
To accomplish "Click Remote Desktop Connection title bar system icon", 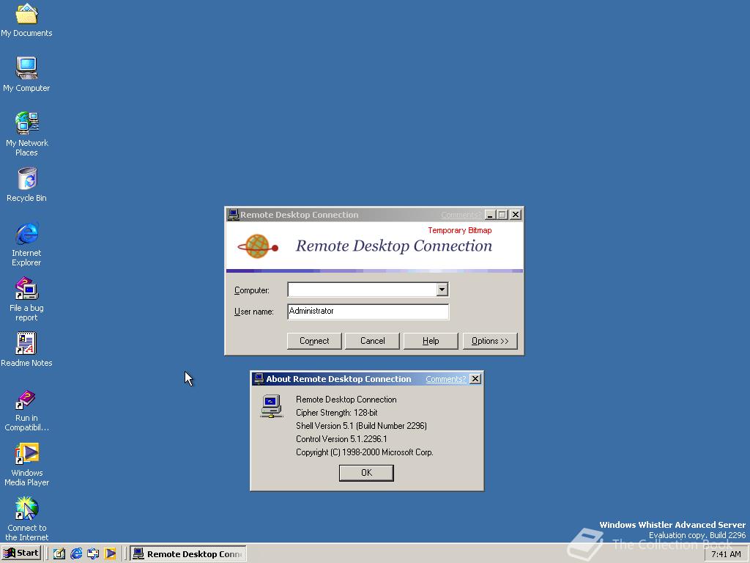I will [233, 215].
